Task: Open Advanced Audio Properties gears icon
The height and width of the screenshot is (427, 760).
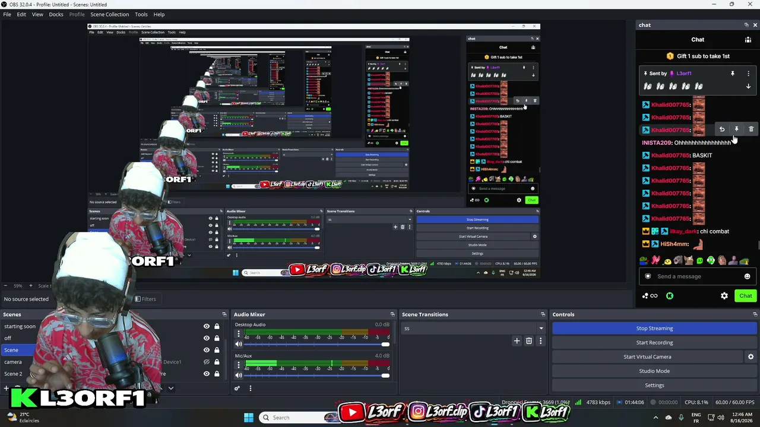Action: click(x=237, y=388)
